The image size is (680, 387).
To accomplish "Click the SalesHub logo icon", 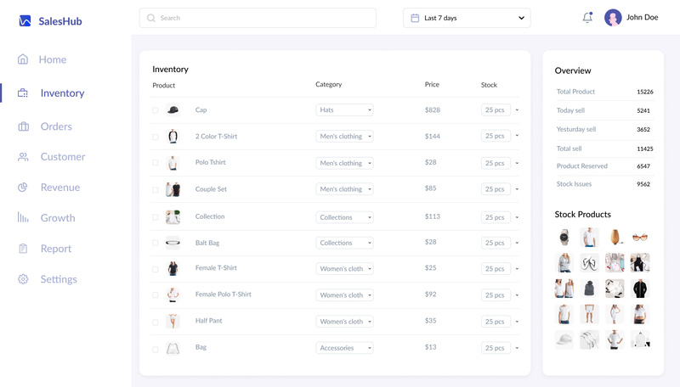I will [x=25, y=21].
